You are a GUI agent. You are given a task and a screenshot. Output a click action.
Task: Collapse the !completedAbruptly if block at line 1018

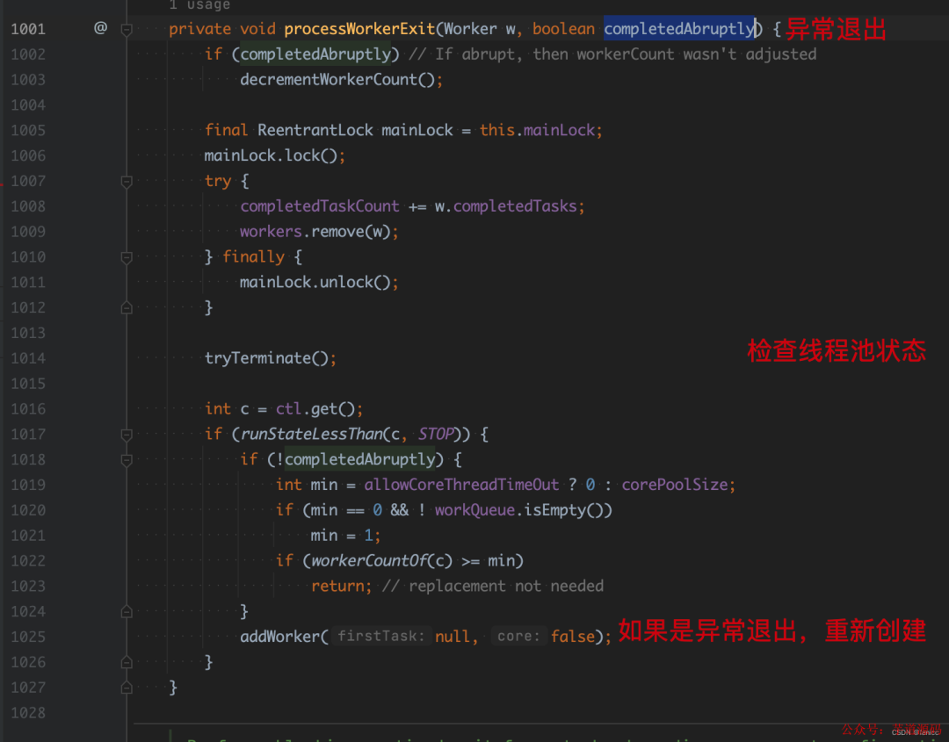click(127, 459)
